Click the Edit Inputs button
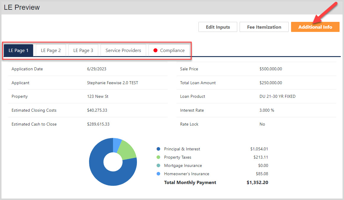 (x=218, y=27)
